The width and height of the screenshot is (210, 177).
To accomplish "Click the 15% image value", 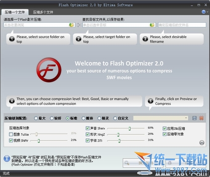I will [x=74, y=133].
